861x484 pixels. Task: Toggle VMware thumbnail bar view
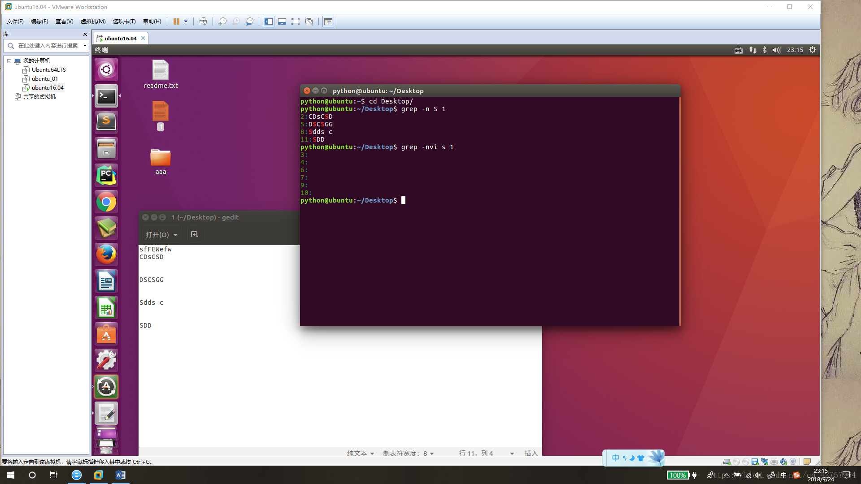pos(282,22)
